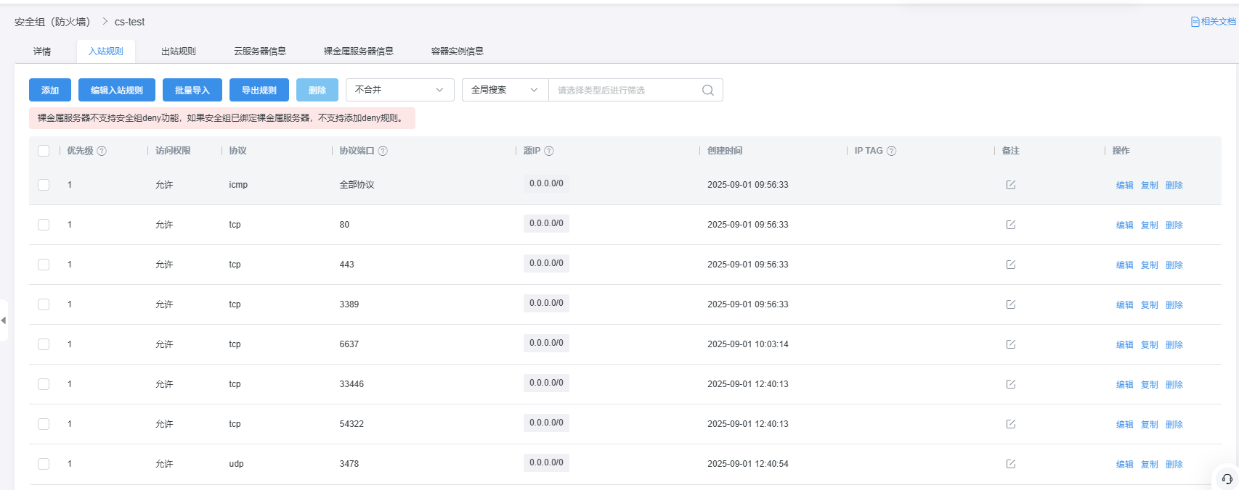Select the checkbox for the udp 3478 rule

44,464
